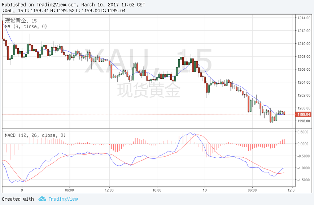
Task: Click the 06:00 marker after date 10
Action: tap(252, 190)
